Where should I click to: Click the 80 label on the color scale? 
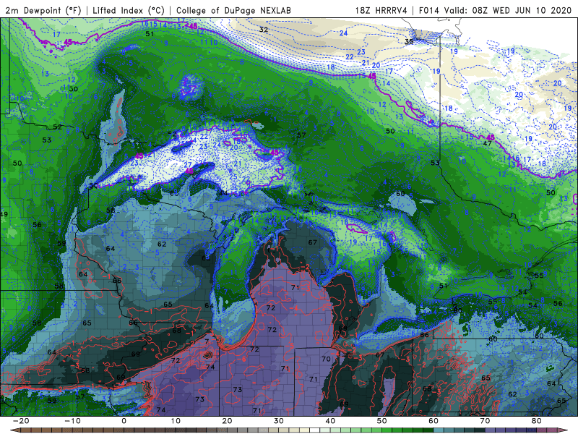(x=537, y=421)
